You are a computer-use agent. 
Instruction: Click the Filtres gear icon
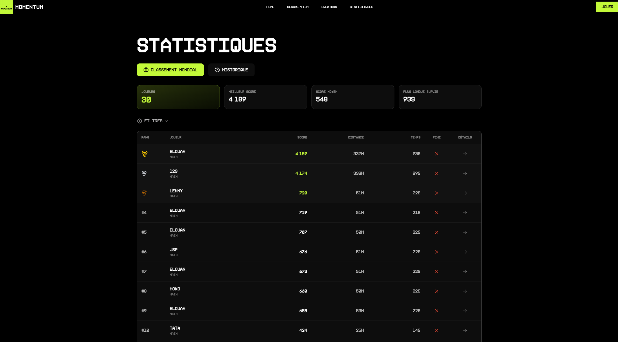pos(140,121)
